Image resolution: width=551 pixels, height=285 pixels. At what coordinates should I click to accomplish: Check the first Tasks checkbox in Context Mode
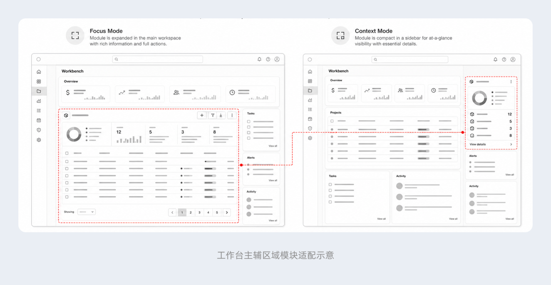pyautogui.click(x=330, y=184)
